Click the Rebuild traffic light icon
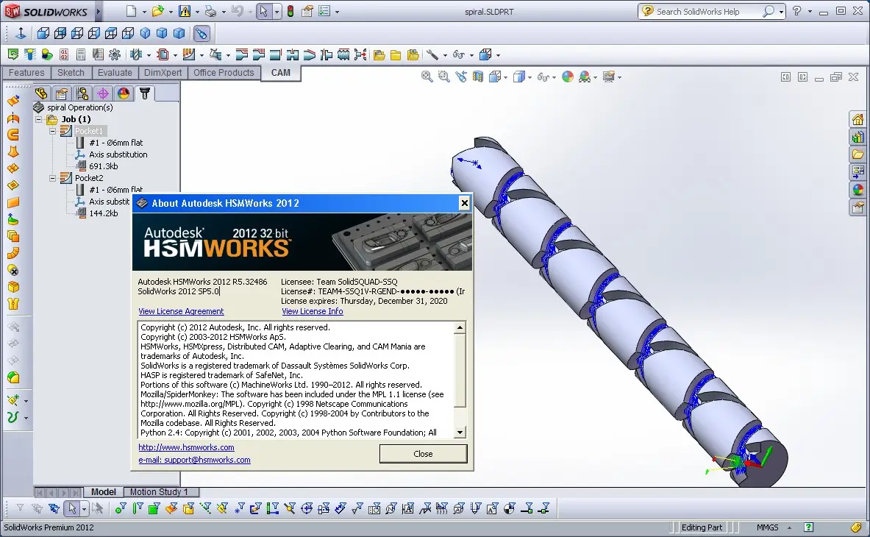Screen dimensions: 870x537 (291, 12)
